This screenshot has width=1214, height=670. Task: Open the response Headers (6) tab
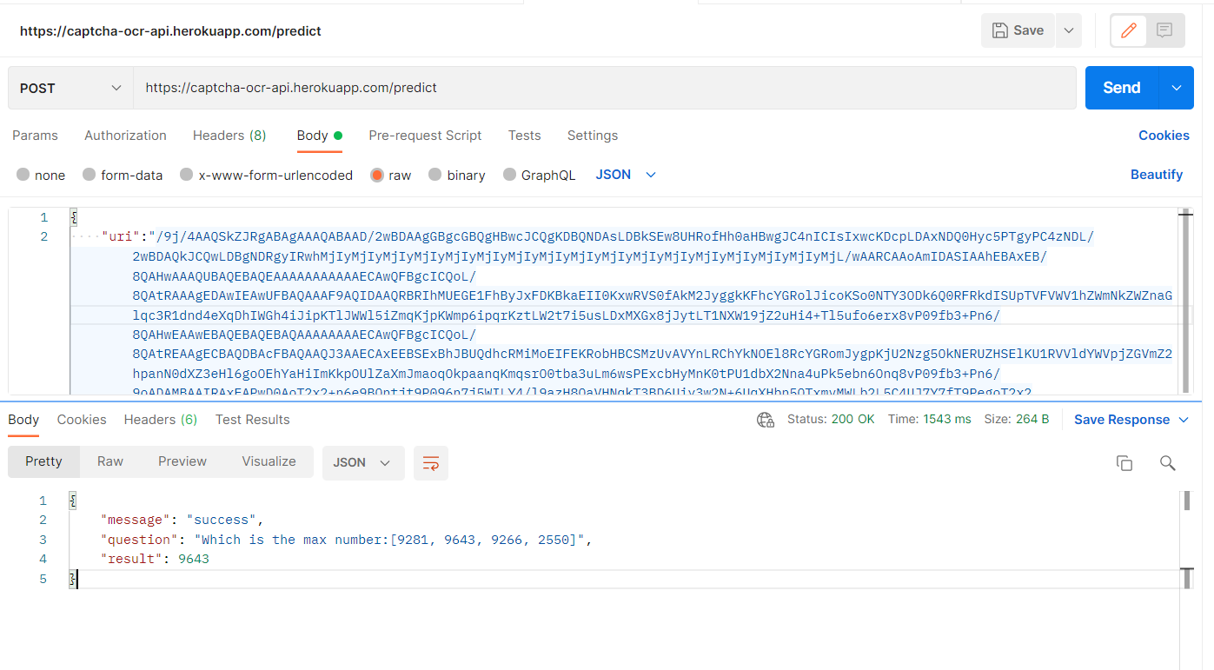click(161, 420)
